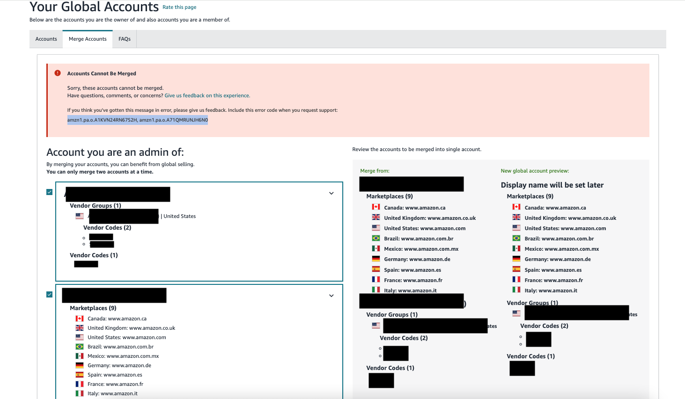Click the New global account preview label

tap(535, 171)
